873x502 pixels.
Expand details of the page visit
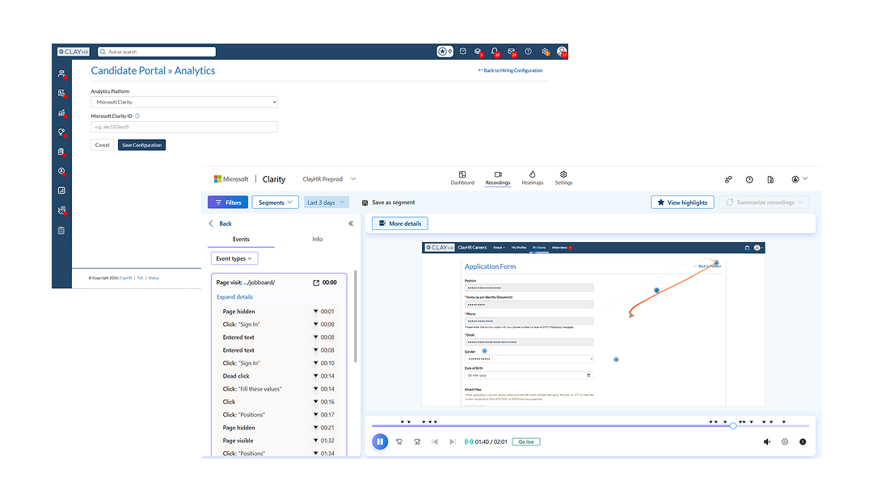click(x=234, y=297)
